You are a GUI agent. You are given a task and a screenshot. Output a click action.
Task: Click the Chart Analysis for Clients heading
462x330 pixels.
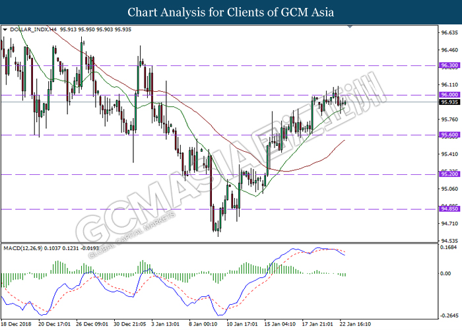click(231, 13)
